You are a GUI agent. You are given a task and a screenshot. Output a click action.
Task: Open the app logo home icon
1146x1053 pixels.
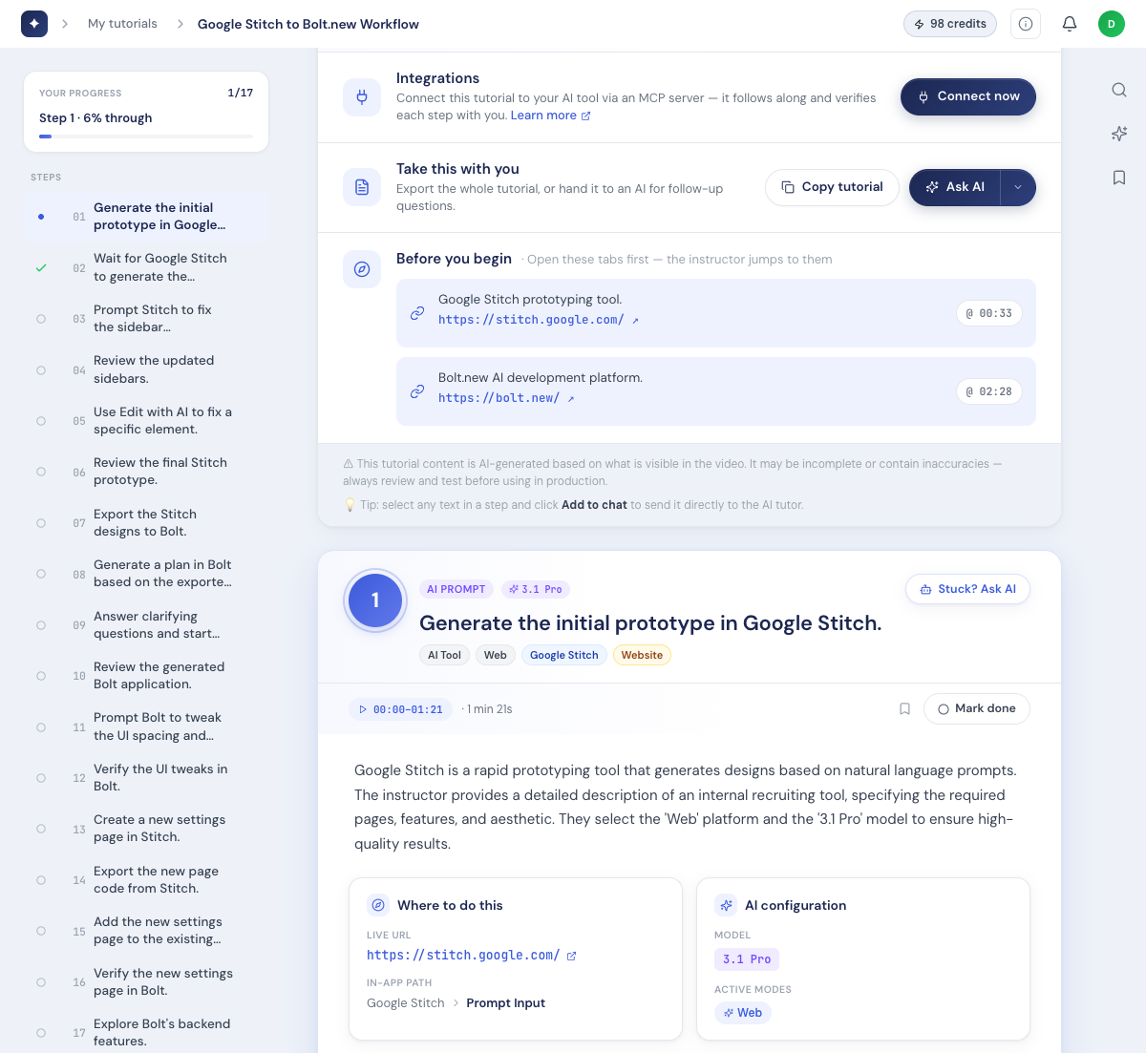click(34, 24)
